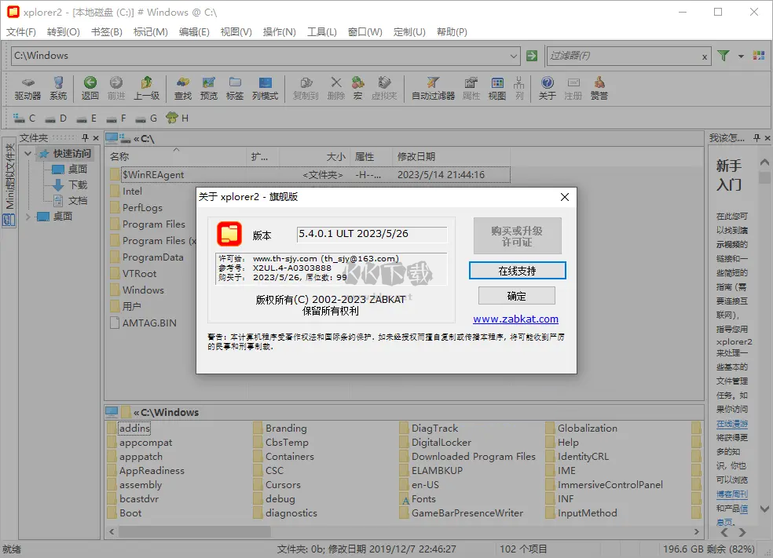
Task: Collapse the 快速访问 tree node
Action: [27, 153]
